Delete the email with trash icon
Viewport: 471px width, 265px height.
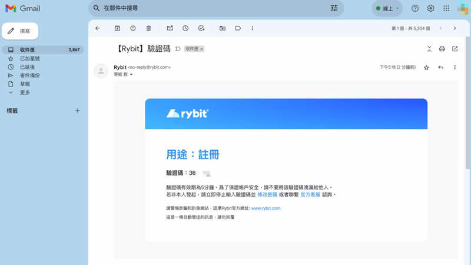pos(148,28)
